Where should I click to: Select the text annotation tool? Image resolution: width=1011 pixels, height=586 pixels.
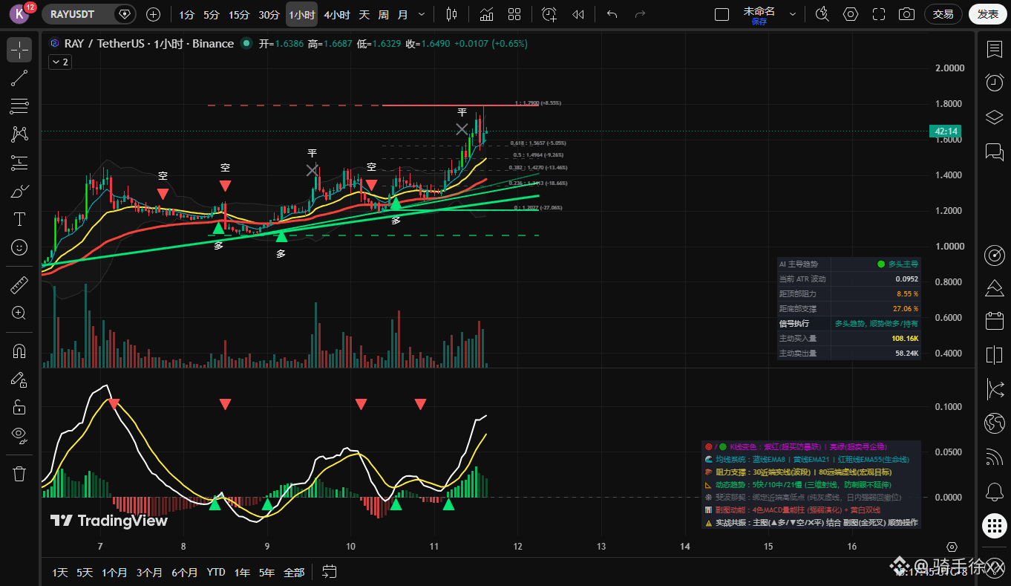(x=19, y=219)
